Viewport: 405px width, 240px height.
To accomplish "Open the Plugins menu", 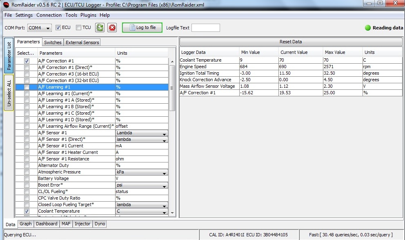I will click(88, 15).
